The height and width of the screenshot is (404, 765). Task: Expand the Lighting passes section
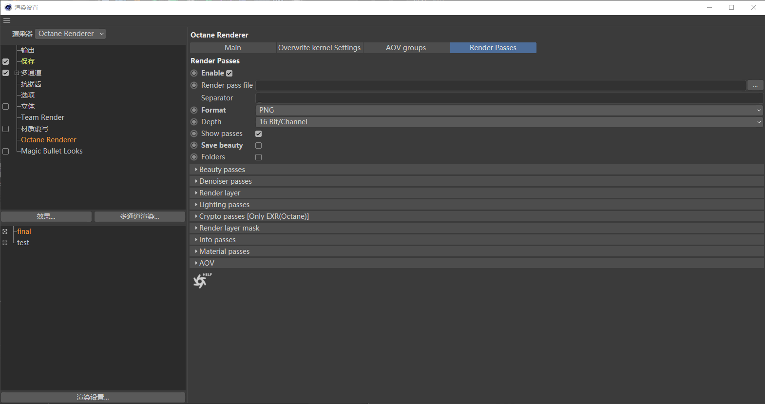pyautogui.click(x=477, y=205)
